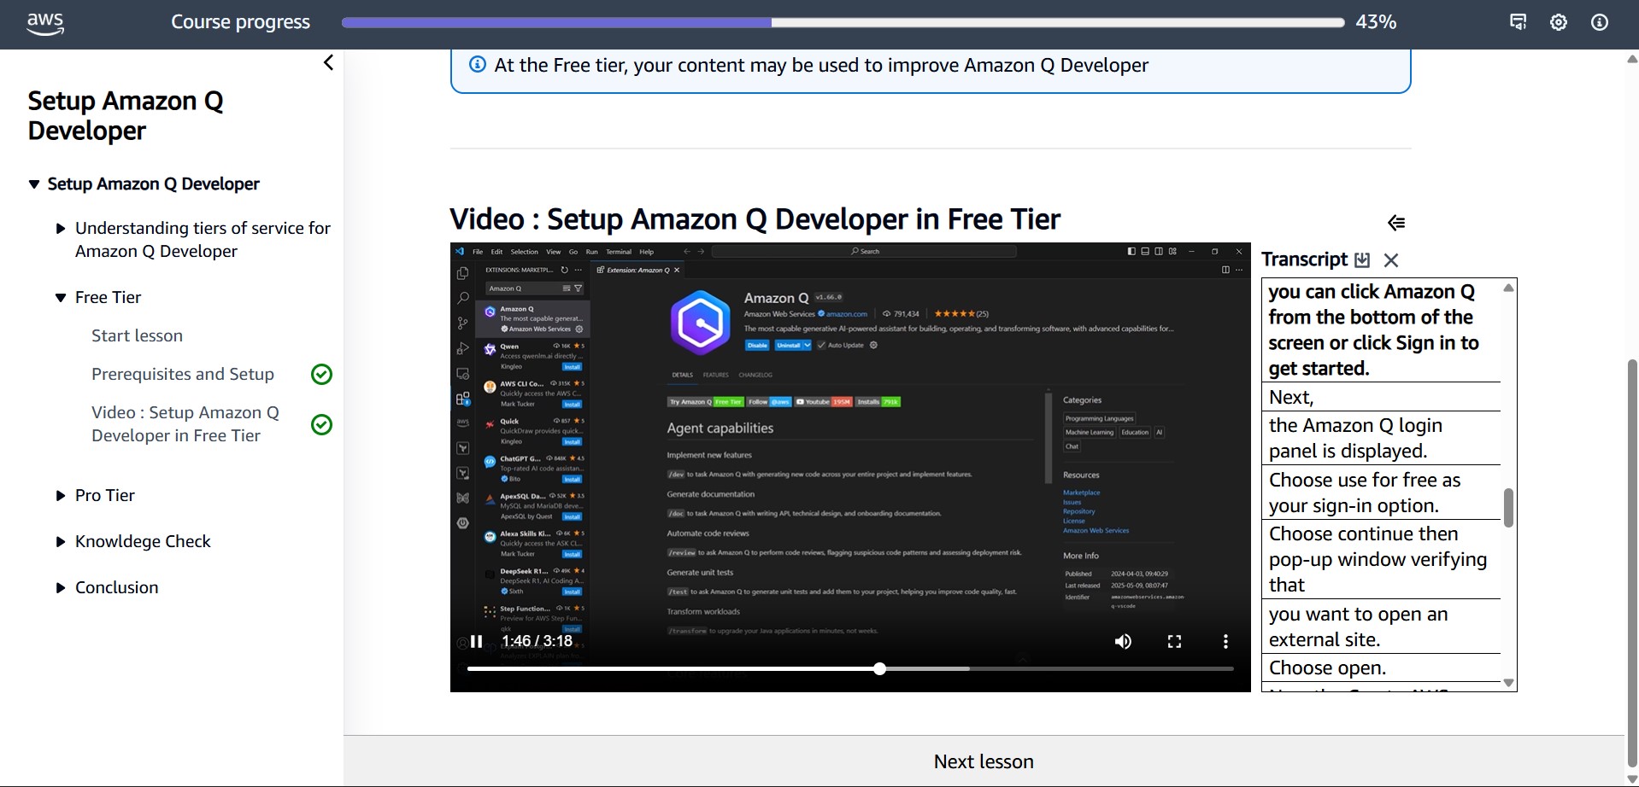Close the Transcript panel
The width and height of the screenshot is (1639, 787).
click(1391, 259)
